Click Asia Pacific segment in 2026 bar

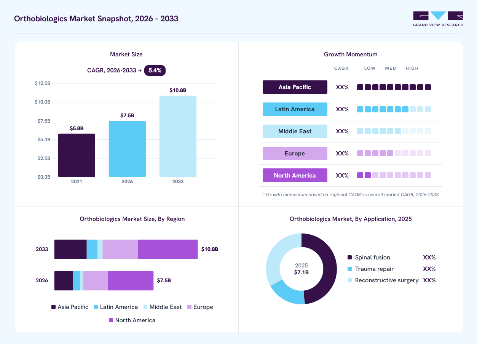(64, 281)
